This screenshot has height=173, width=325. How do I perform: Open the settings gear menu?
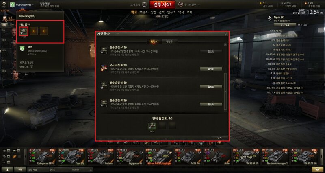coord(4,4)
